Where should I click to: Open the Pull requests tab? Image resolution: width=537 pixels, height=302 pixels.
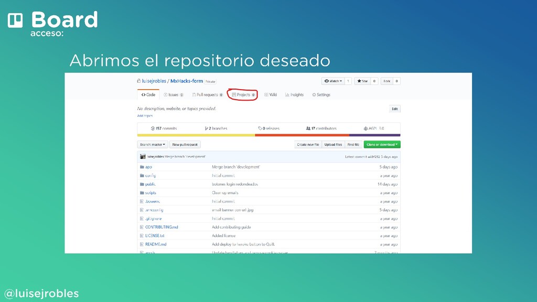click(x=208, y=95)
